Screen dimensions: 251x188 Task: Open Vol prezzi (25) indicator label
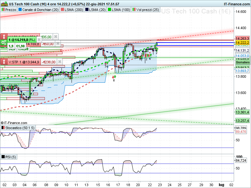point(146,10)
